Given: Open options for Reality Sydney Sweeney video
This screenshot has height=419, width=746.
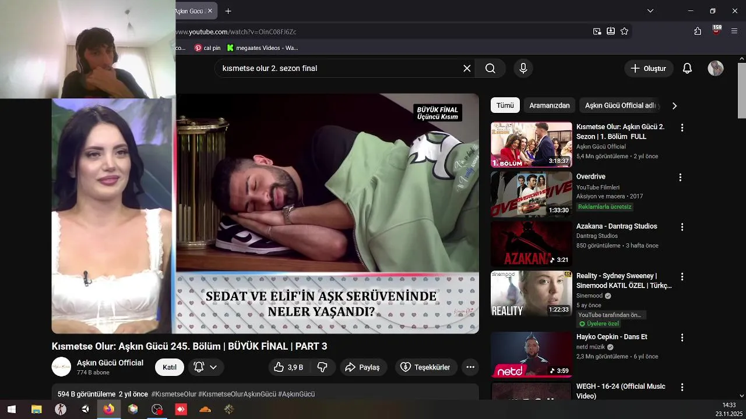Looking at the screenshot, I should click(x=682, y=276).
